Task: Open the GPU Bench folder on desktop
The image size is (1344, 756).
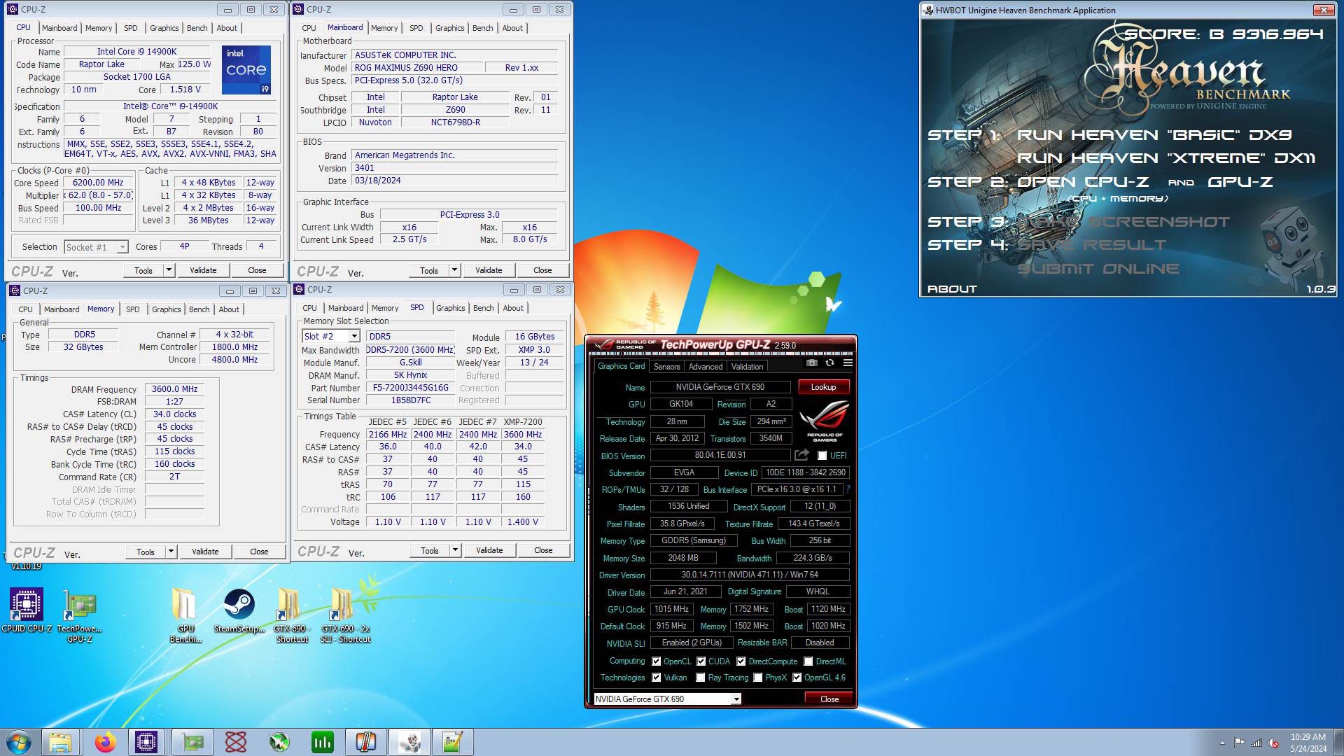Action: tap(185, 615)
